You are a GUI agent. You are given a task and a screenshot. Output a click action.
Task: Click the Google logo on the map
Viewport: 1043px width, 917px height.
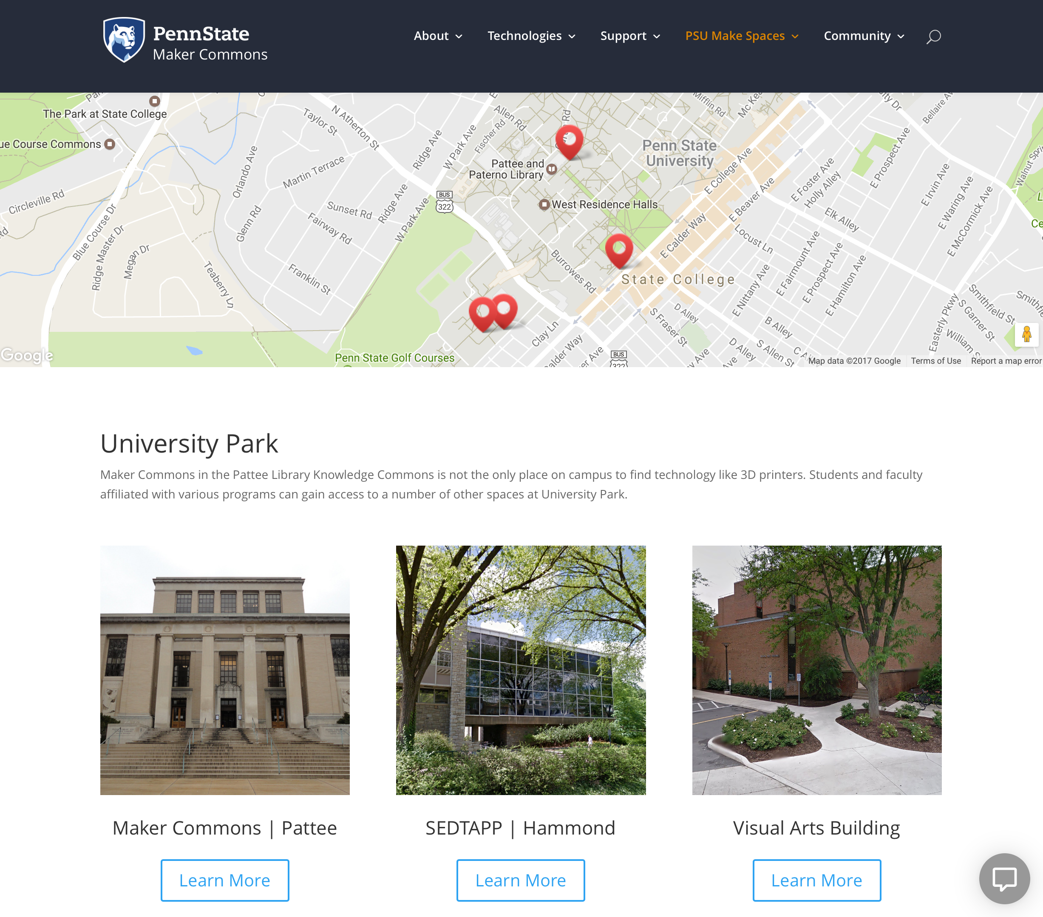click(27, 355)
